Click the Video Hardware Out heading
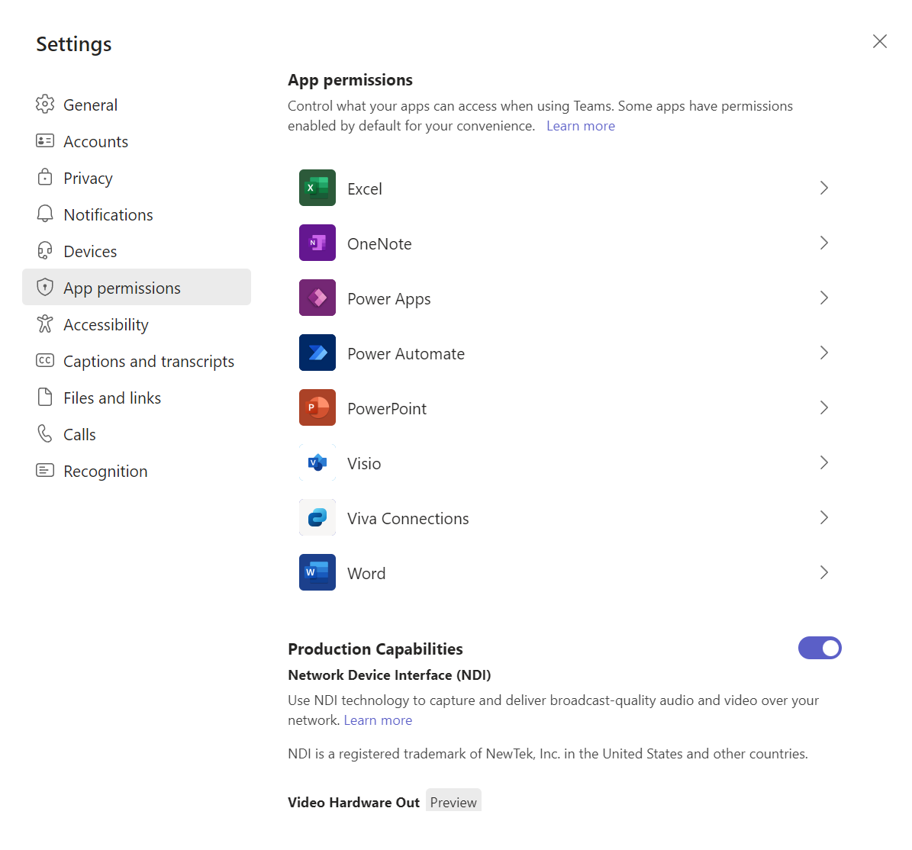The image size is (912, 850). pos(353,803)
